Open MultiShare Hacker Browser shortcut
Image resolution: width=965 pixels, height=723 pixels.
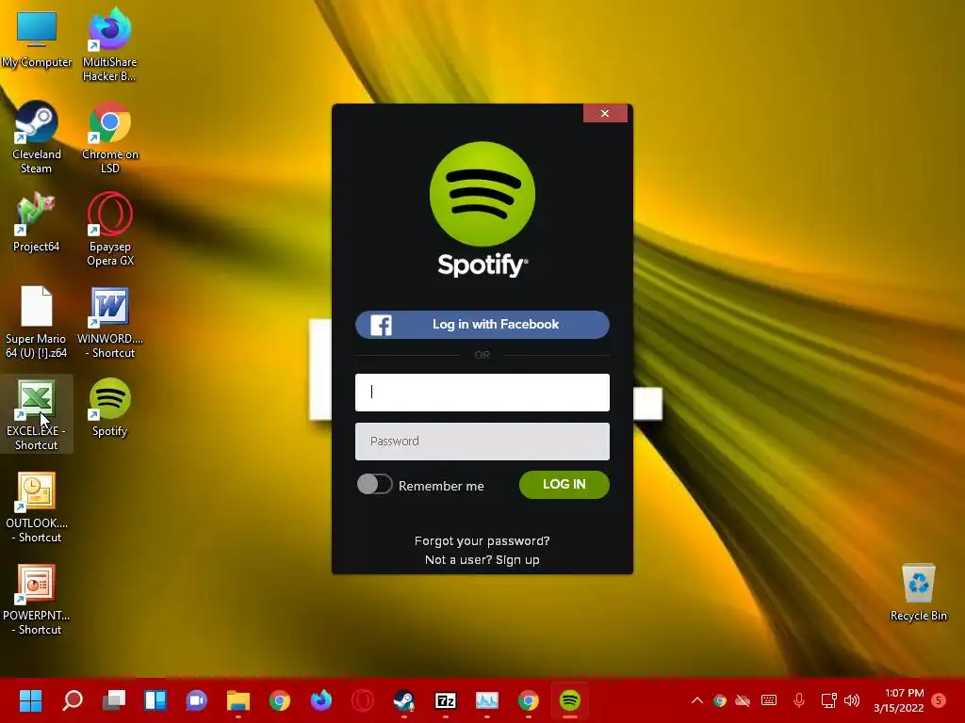point(109,45)
